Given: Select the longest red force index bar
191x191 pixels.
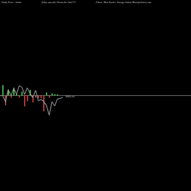Looking at the screenshot, I should coord(44,104).
